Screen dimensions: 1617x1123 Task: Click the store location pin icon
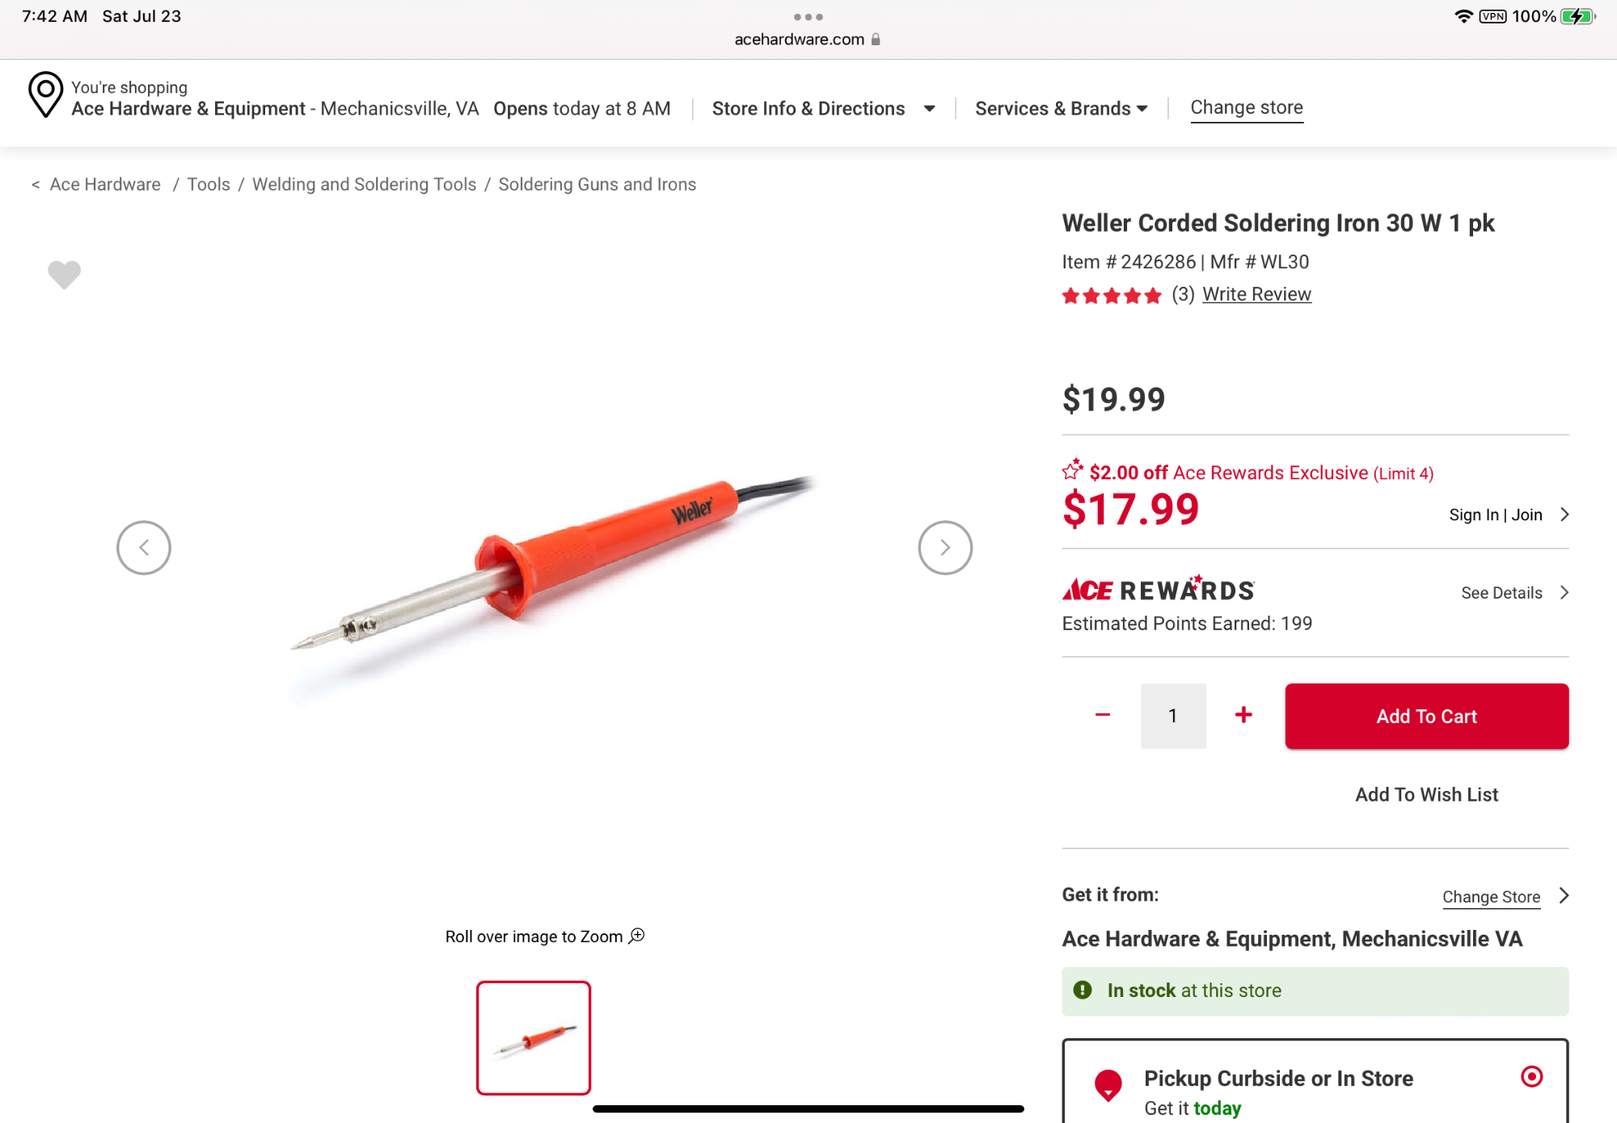(x=45, y=95)
